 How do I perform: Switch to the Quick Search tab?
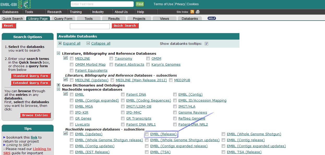coord(13,18)
